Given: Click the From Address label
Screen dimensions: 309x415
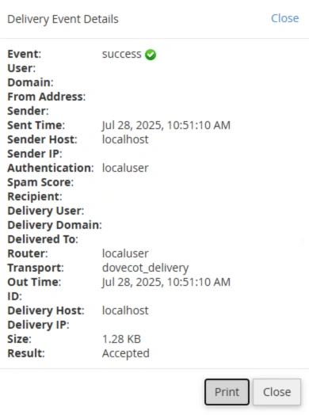Looking at the screenshot, I should coord(46,97).
